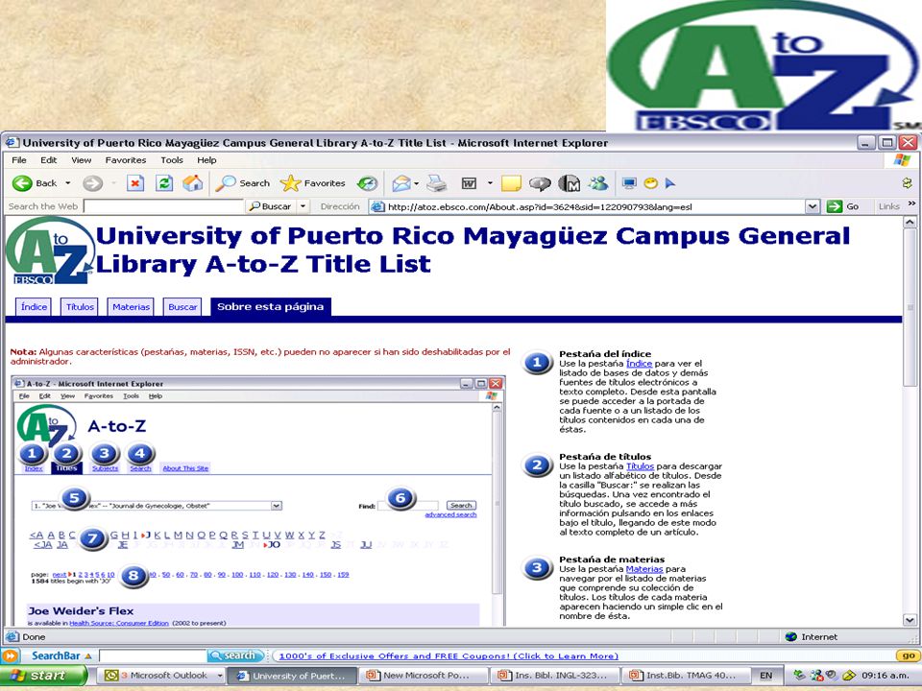Open the Discuss speech bubble icon
This screenshot has height=691, width=922.
click(539, 184)
